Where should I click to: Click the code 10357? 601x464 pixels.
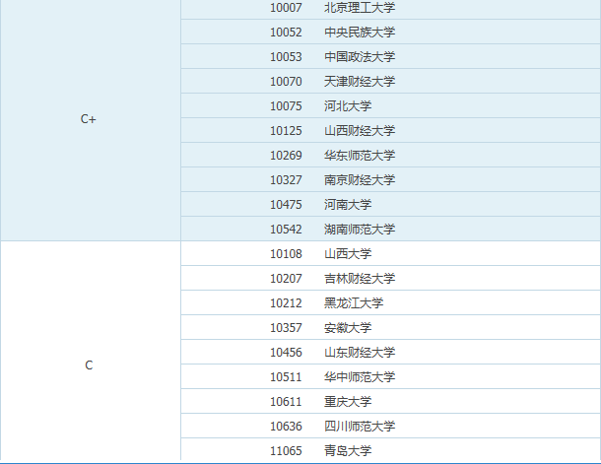286,328
